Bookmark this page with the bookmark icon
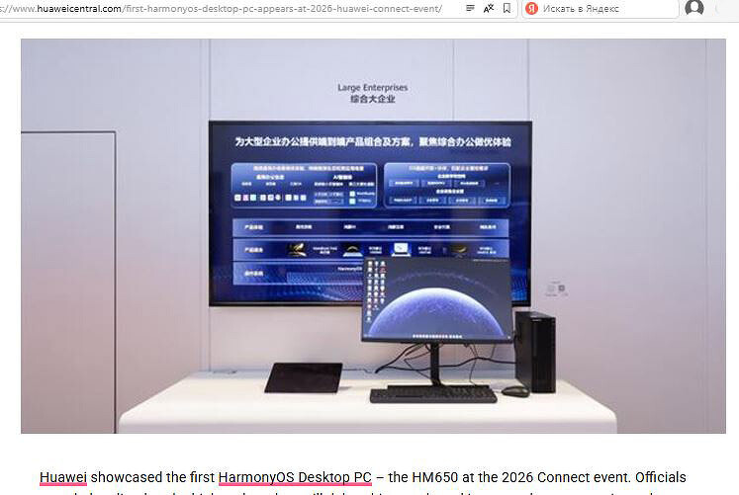Screen dimensions: 739x495 pyautogui.click(x=507, y=8)
